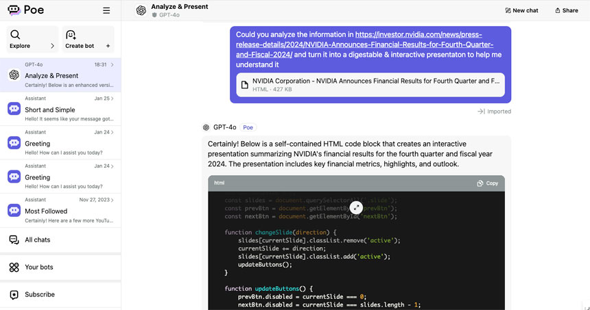Click the Imported arrow icon
Image resolution: width=590 pixels, height=310 pixels.
481,112
